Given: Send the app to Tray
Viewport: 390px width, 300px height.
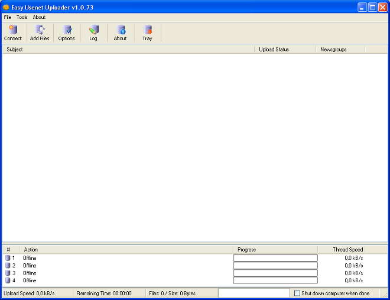Looking at the screenshot, I should point(147,33).
